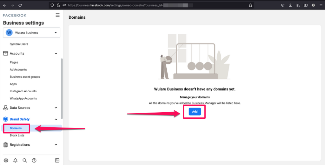Open System Users in the sidebar

click(19, 44)
